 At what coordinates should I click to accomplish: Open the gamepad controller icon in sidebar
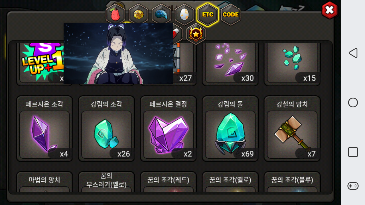pyautogui.click(x=353, y=186)
